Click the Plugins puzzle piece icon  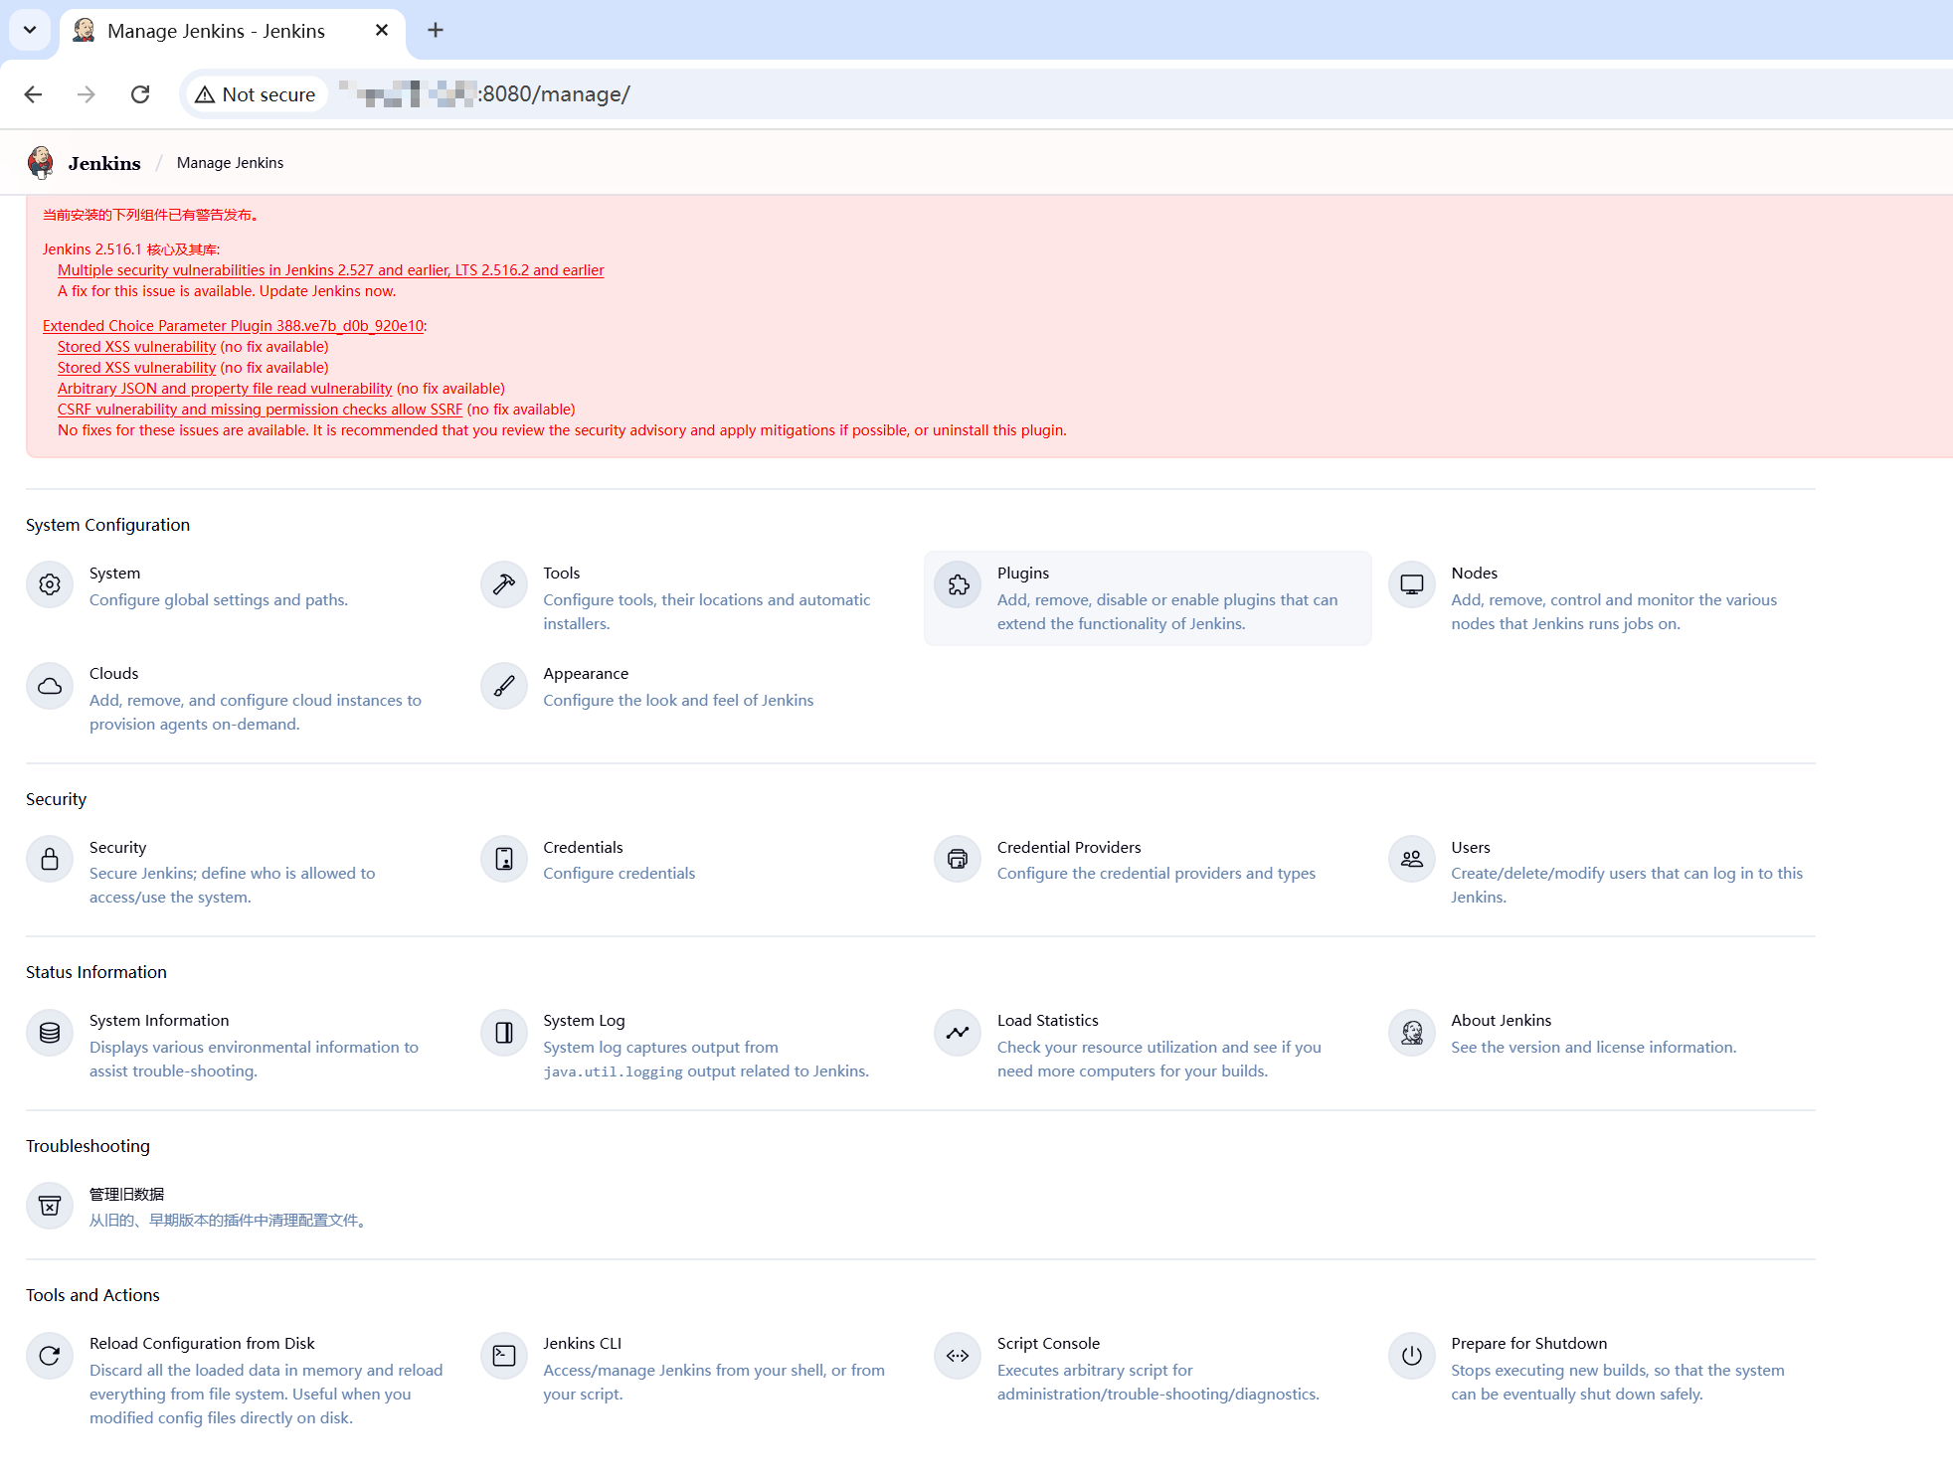pos(958,585)
